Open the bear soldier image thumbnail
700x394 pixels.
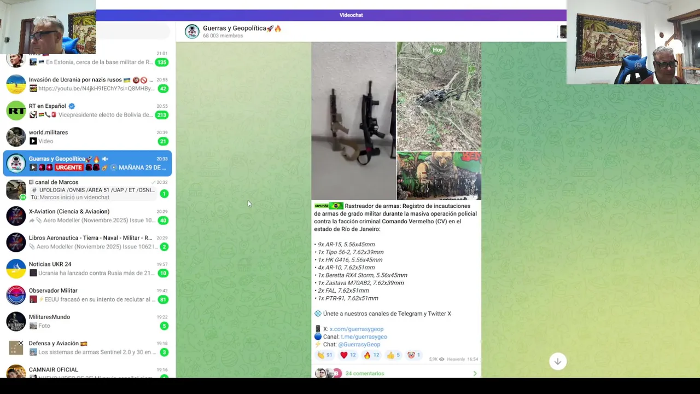439,176
